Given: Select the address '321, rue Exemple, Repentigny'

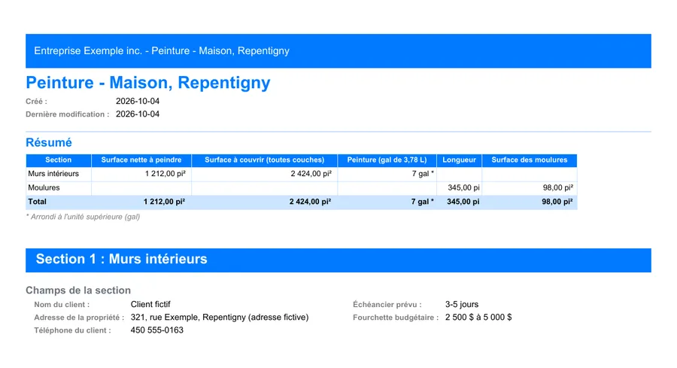Looking at the screenshot, I should (x=188, y=318).
